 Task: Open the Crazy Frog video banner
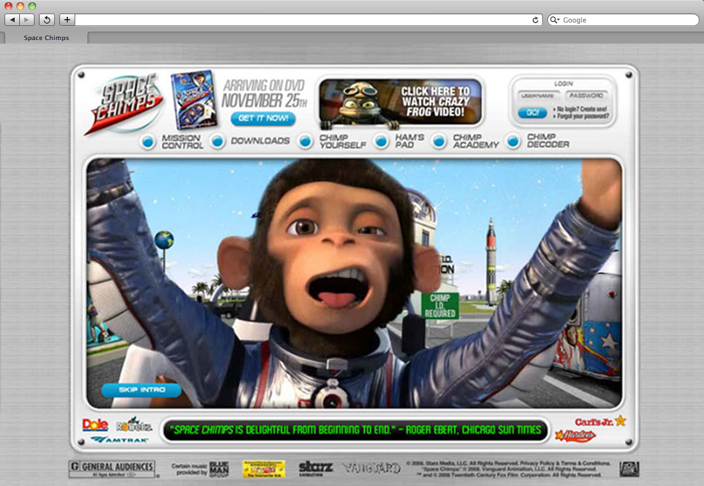point(400,102)
